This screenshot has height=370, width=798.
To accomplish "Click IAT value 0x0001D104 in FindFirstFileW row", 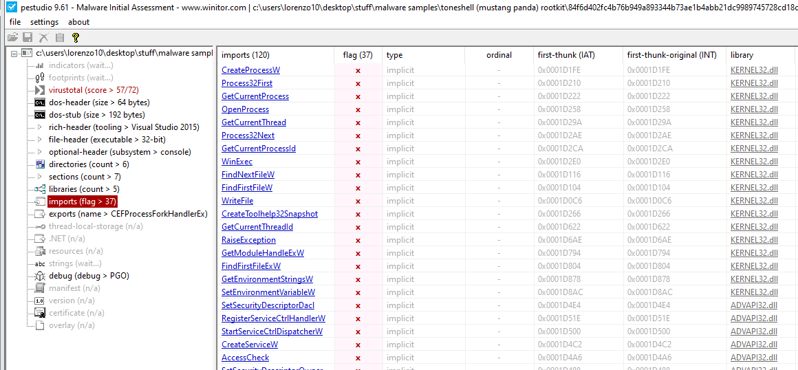I will (559, 187).
